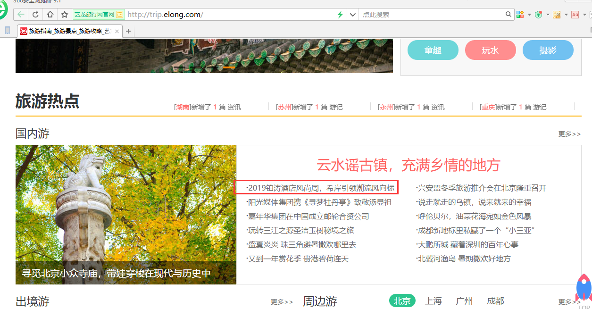Open article 大鹏所城 藏着深圳的百年心事
The height and width of the screenshot is (309, 592).
(x=467, y=244)
